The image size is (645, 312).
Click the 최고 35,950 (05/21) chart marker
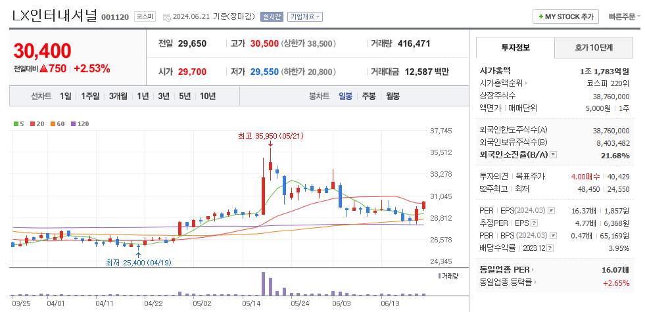270,136
